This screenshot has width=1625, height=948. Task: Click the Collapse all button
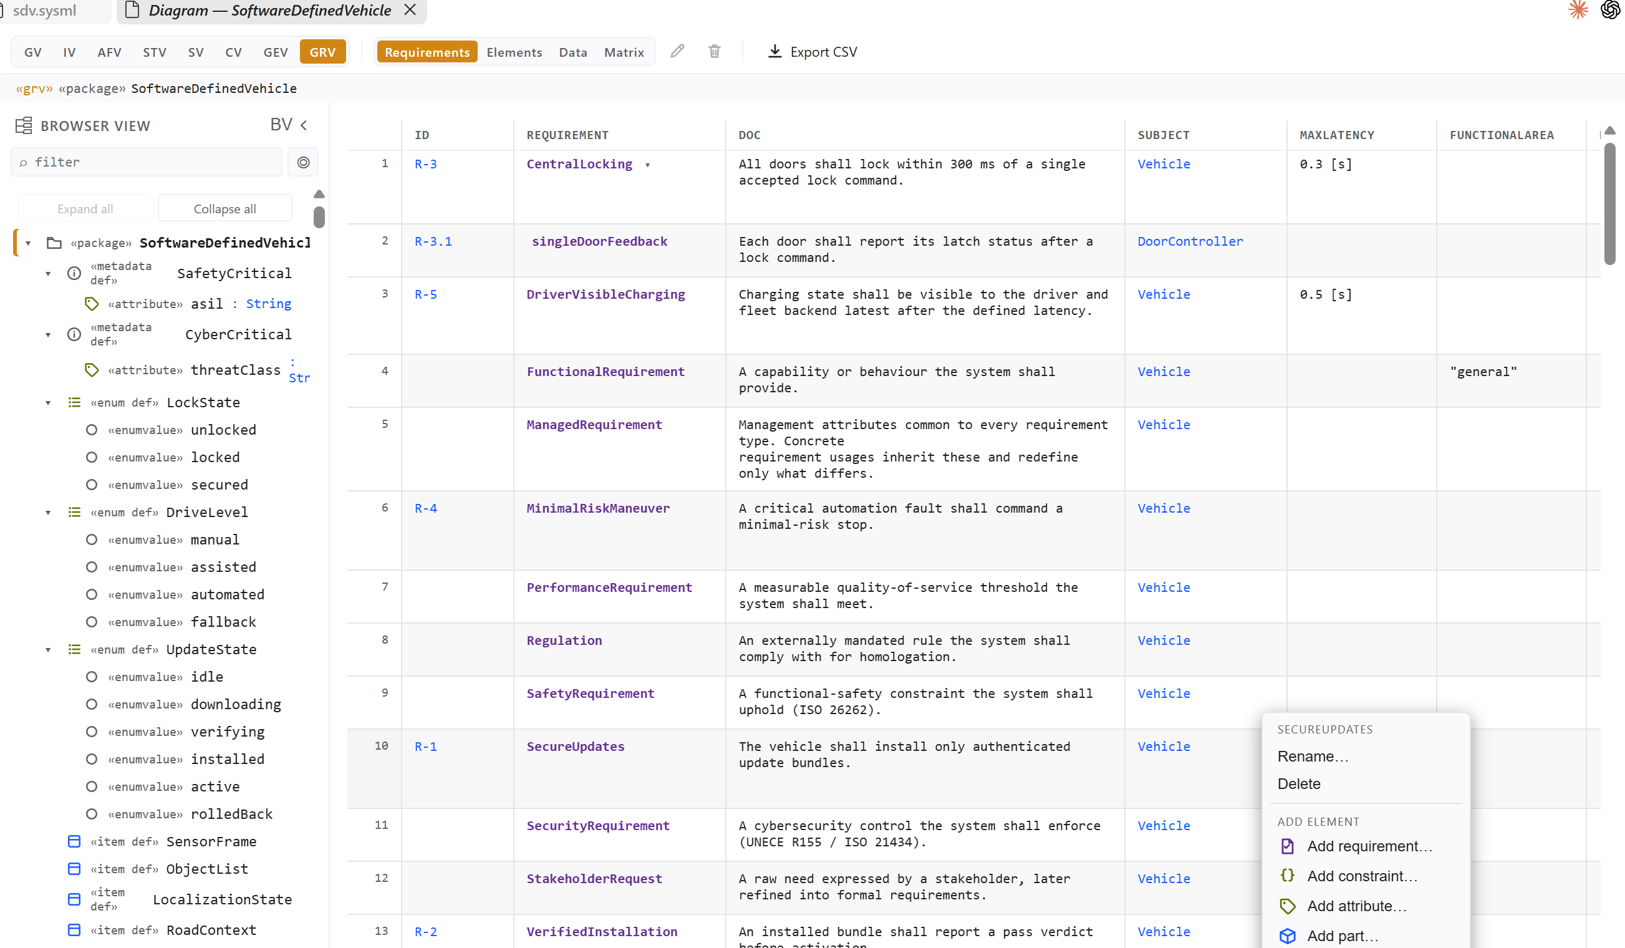pos(224,208)
